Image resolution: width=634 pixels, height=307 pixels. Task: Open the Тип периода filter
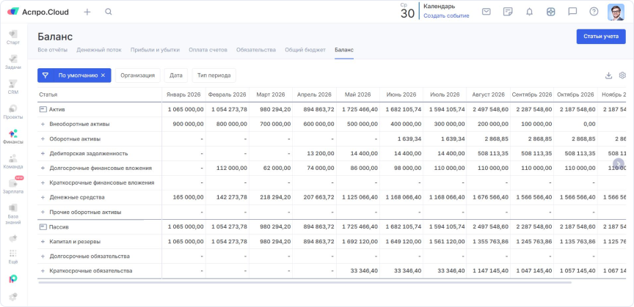coord(214,75)
